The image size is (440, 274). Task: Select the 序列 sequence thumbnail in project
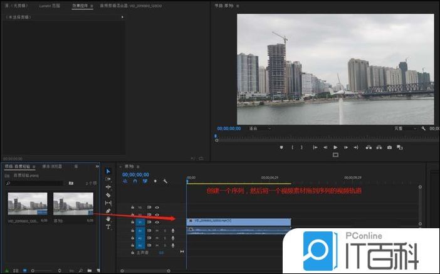click(x=73, y=204)
